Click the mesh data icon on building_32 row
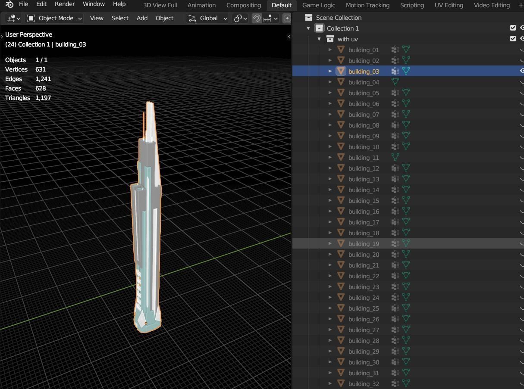Viewport: 524px width, 389px height. pyautogui.click(x=406, y=383)
